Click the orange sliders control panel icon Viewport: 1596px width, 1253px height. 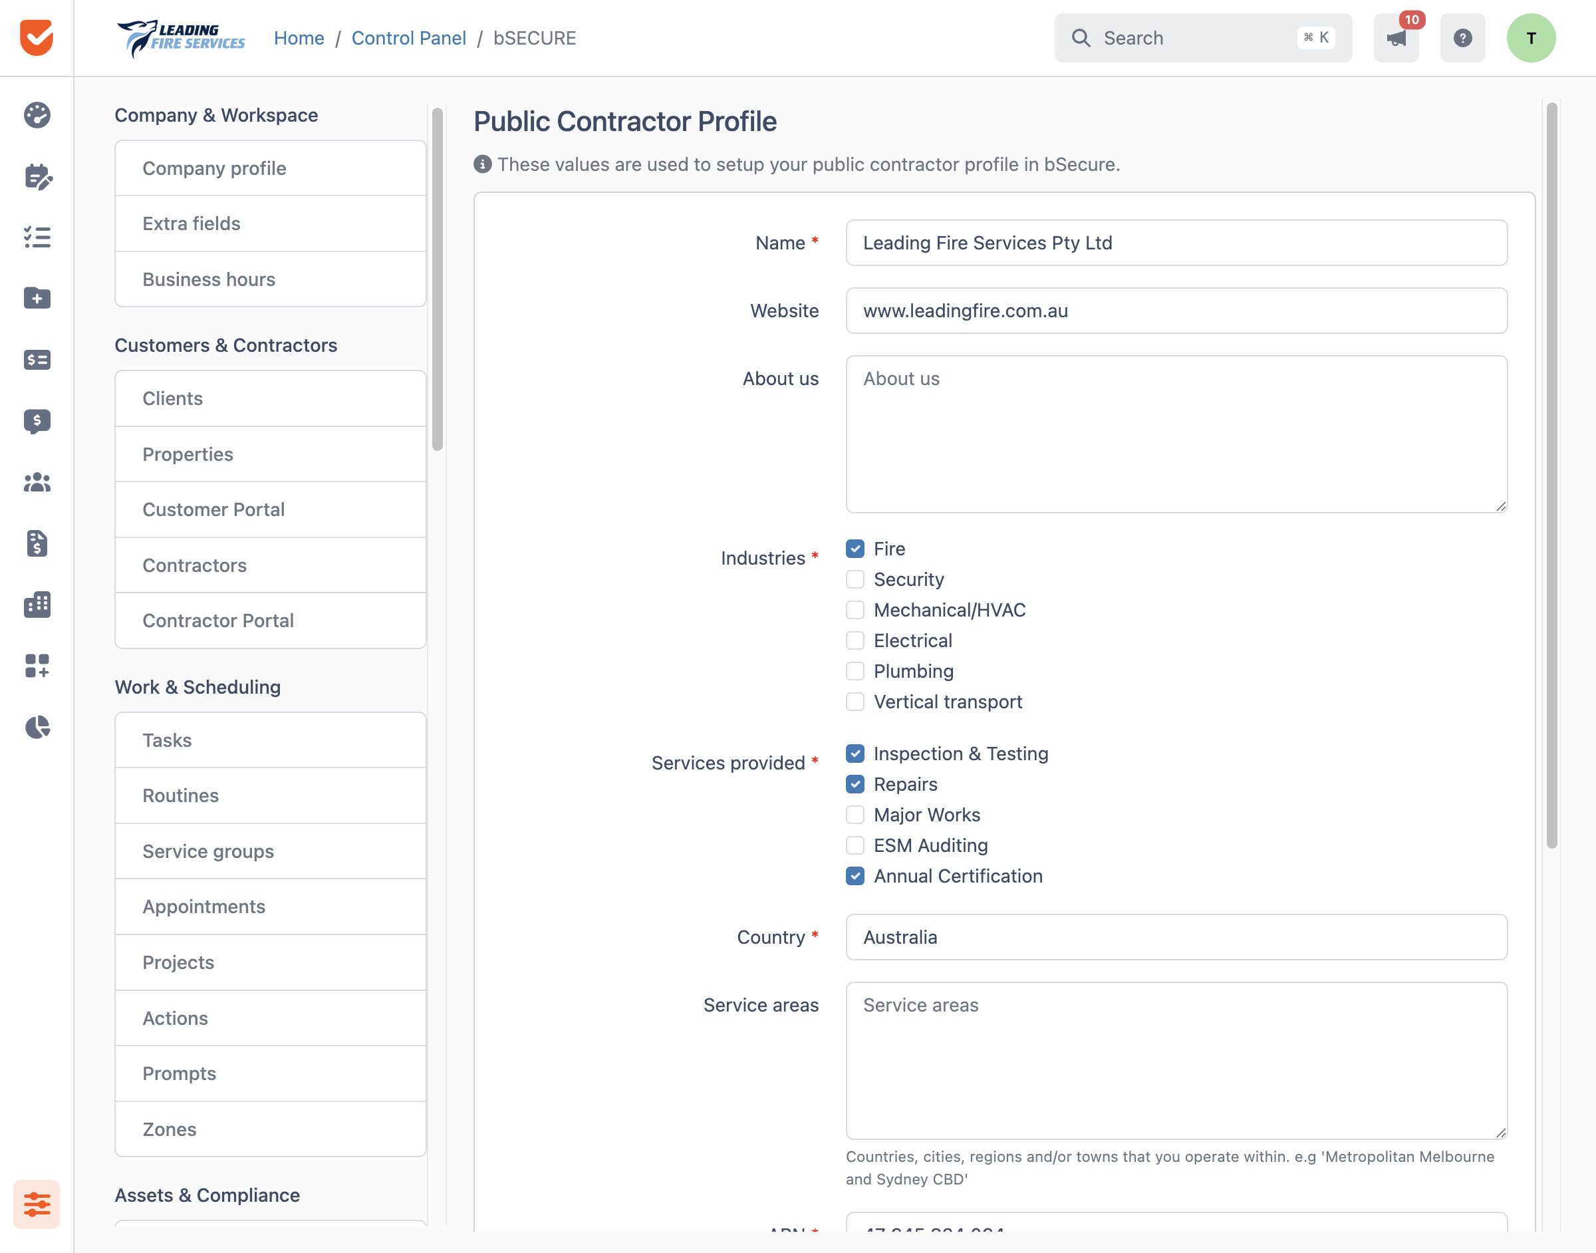click(x=37, y=1204)
